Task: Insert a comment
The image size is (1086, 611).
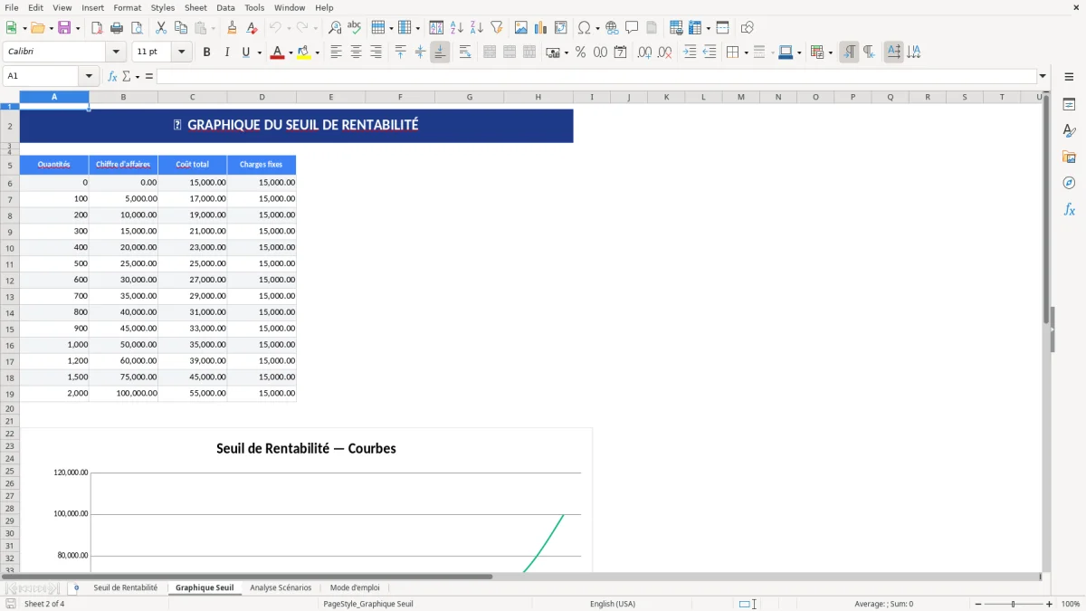Action: coord(632,27)
